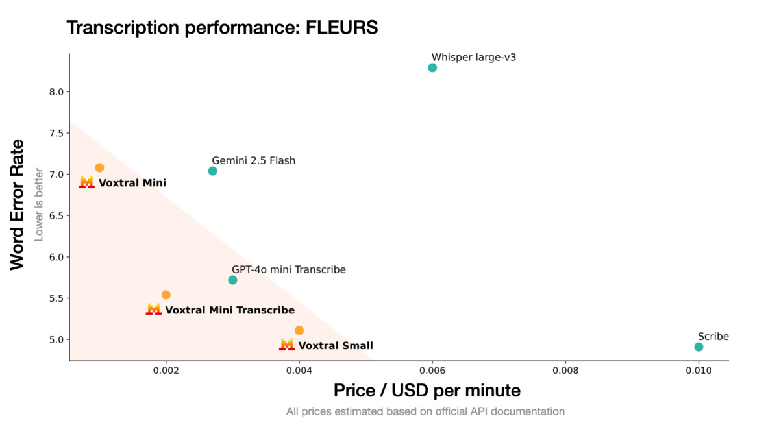
Task: Select the GPT-4o mini Transcribe label
Action: click(289, 269)
